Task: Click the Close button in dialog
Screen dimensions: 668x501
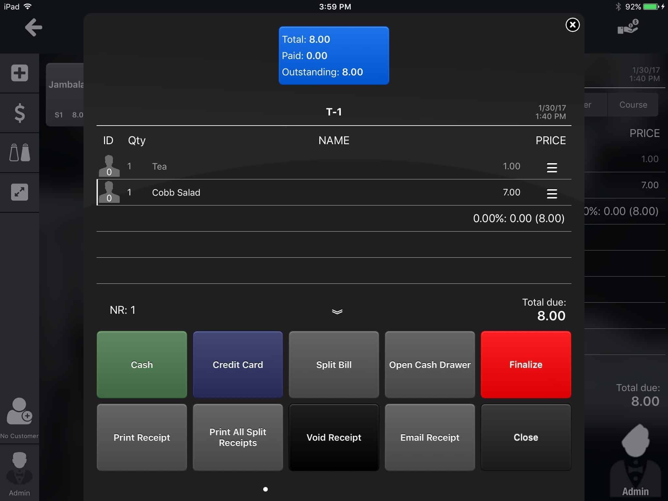Action: click(526, 437)
